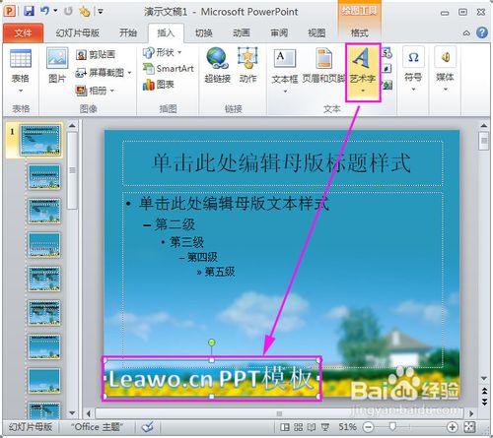
Task: Click the 第五级 text line
Action: tap(220, 272)
